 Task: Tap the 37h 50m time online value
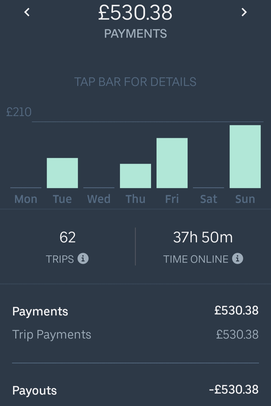203,237
